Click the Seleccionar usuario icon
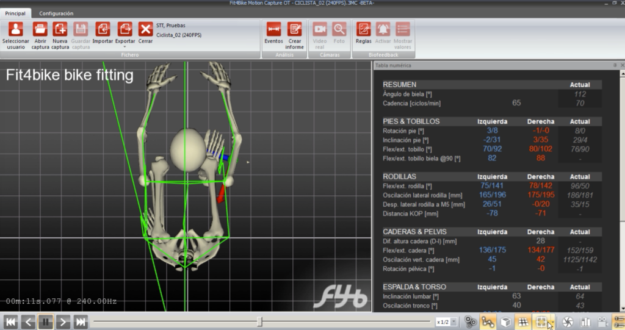The image size is (625, 330). tap(15, 29)
